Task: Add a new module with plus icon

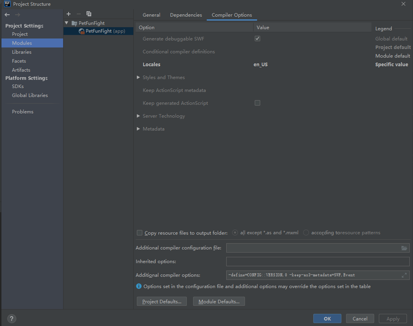Action: (x=69, y=14)
